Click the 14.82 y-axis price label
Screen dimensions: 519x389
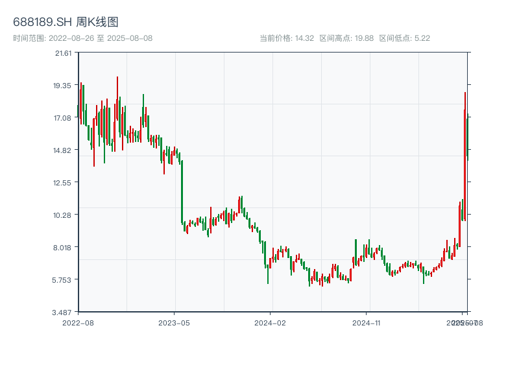coord(63,150)
